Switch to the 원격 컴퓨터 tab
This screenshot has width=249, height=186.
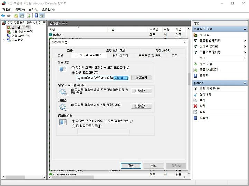coord(120,56)
